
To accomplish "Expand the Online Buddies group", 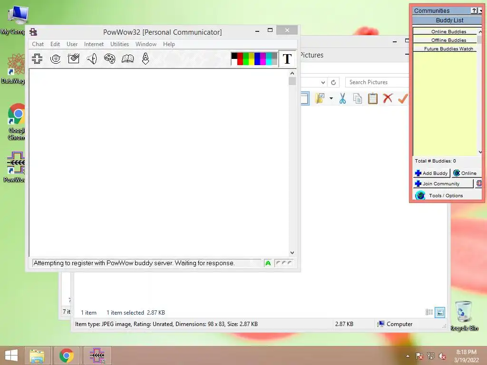I will coord(445,32).
